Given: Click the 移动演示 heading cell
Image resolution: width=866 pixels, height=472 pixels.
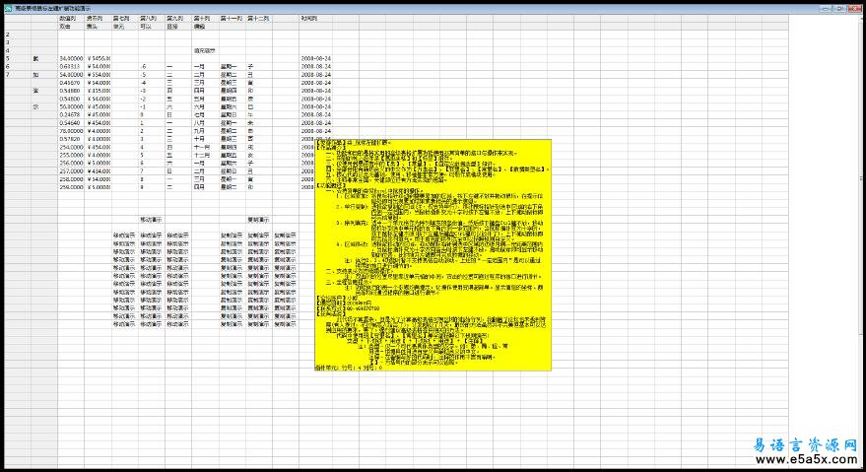Looking at the screenshot, I should pyautogui.click(x=151, y=220).
